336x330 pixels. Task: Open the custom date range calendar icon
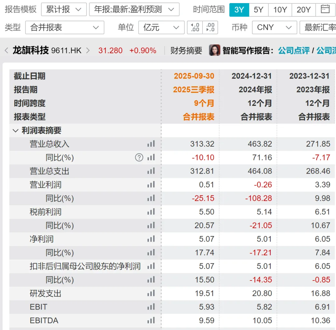[x=325, y=9]
